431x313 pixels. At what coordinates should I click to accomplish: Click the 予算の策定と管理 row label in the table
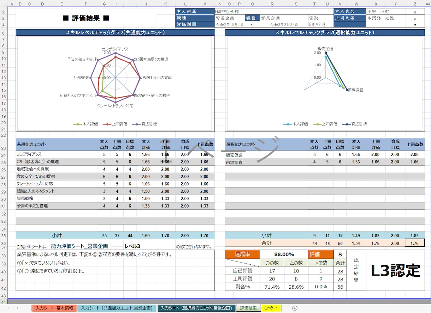[x=32, y=205]
